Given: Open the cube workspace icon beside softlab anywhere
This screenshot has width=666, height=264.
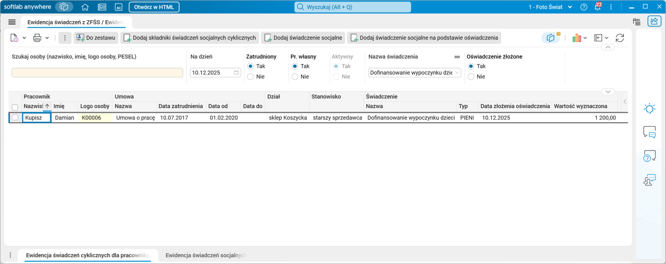Looking at the screenshot, I should click(64, 7).
